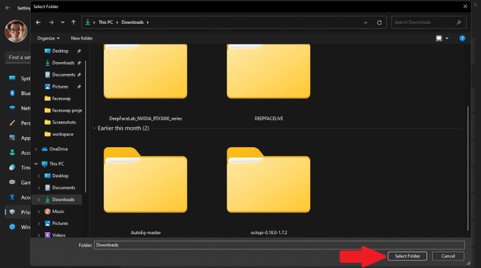Image resolution: width=481 pixels, height=268 pixels.
Task: Create a New folder
Action: 81,38
